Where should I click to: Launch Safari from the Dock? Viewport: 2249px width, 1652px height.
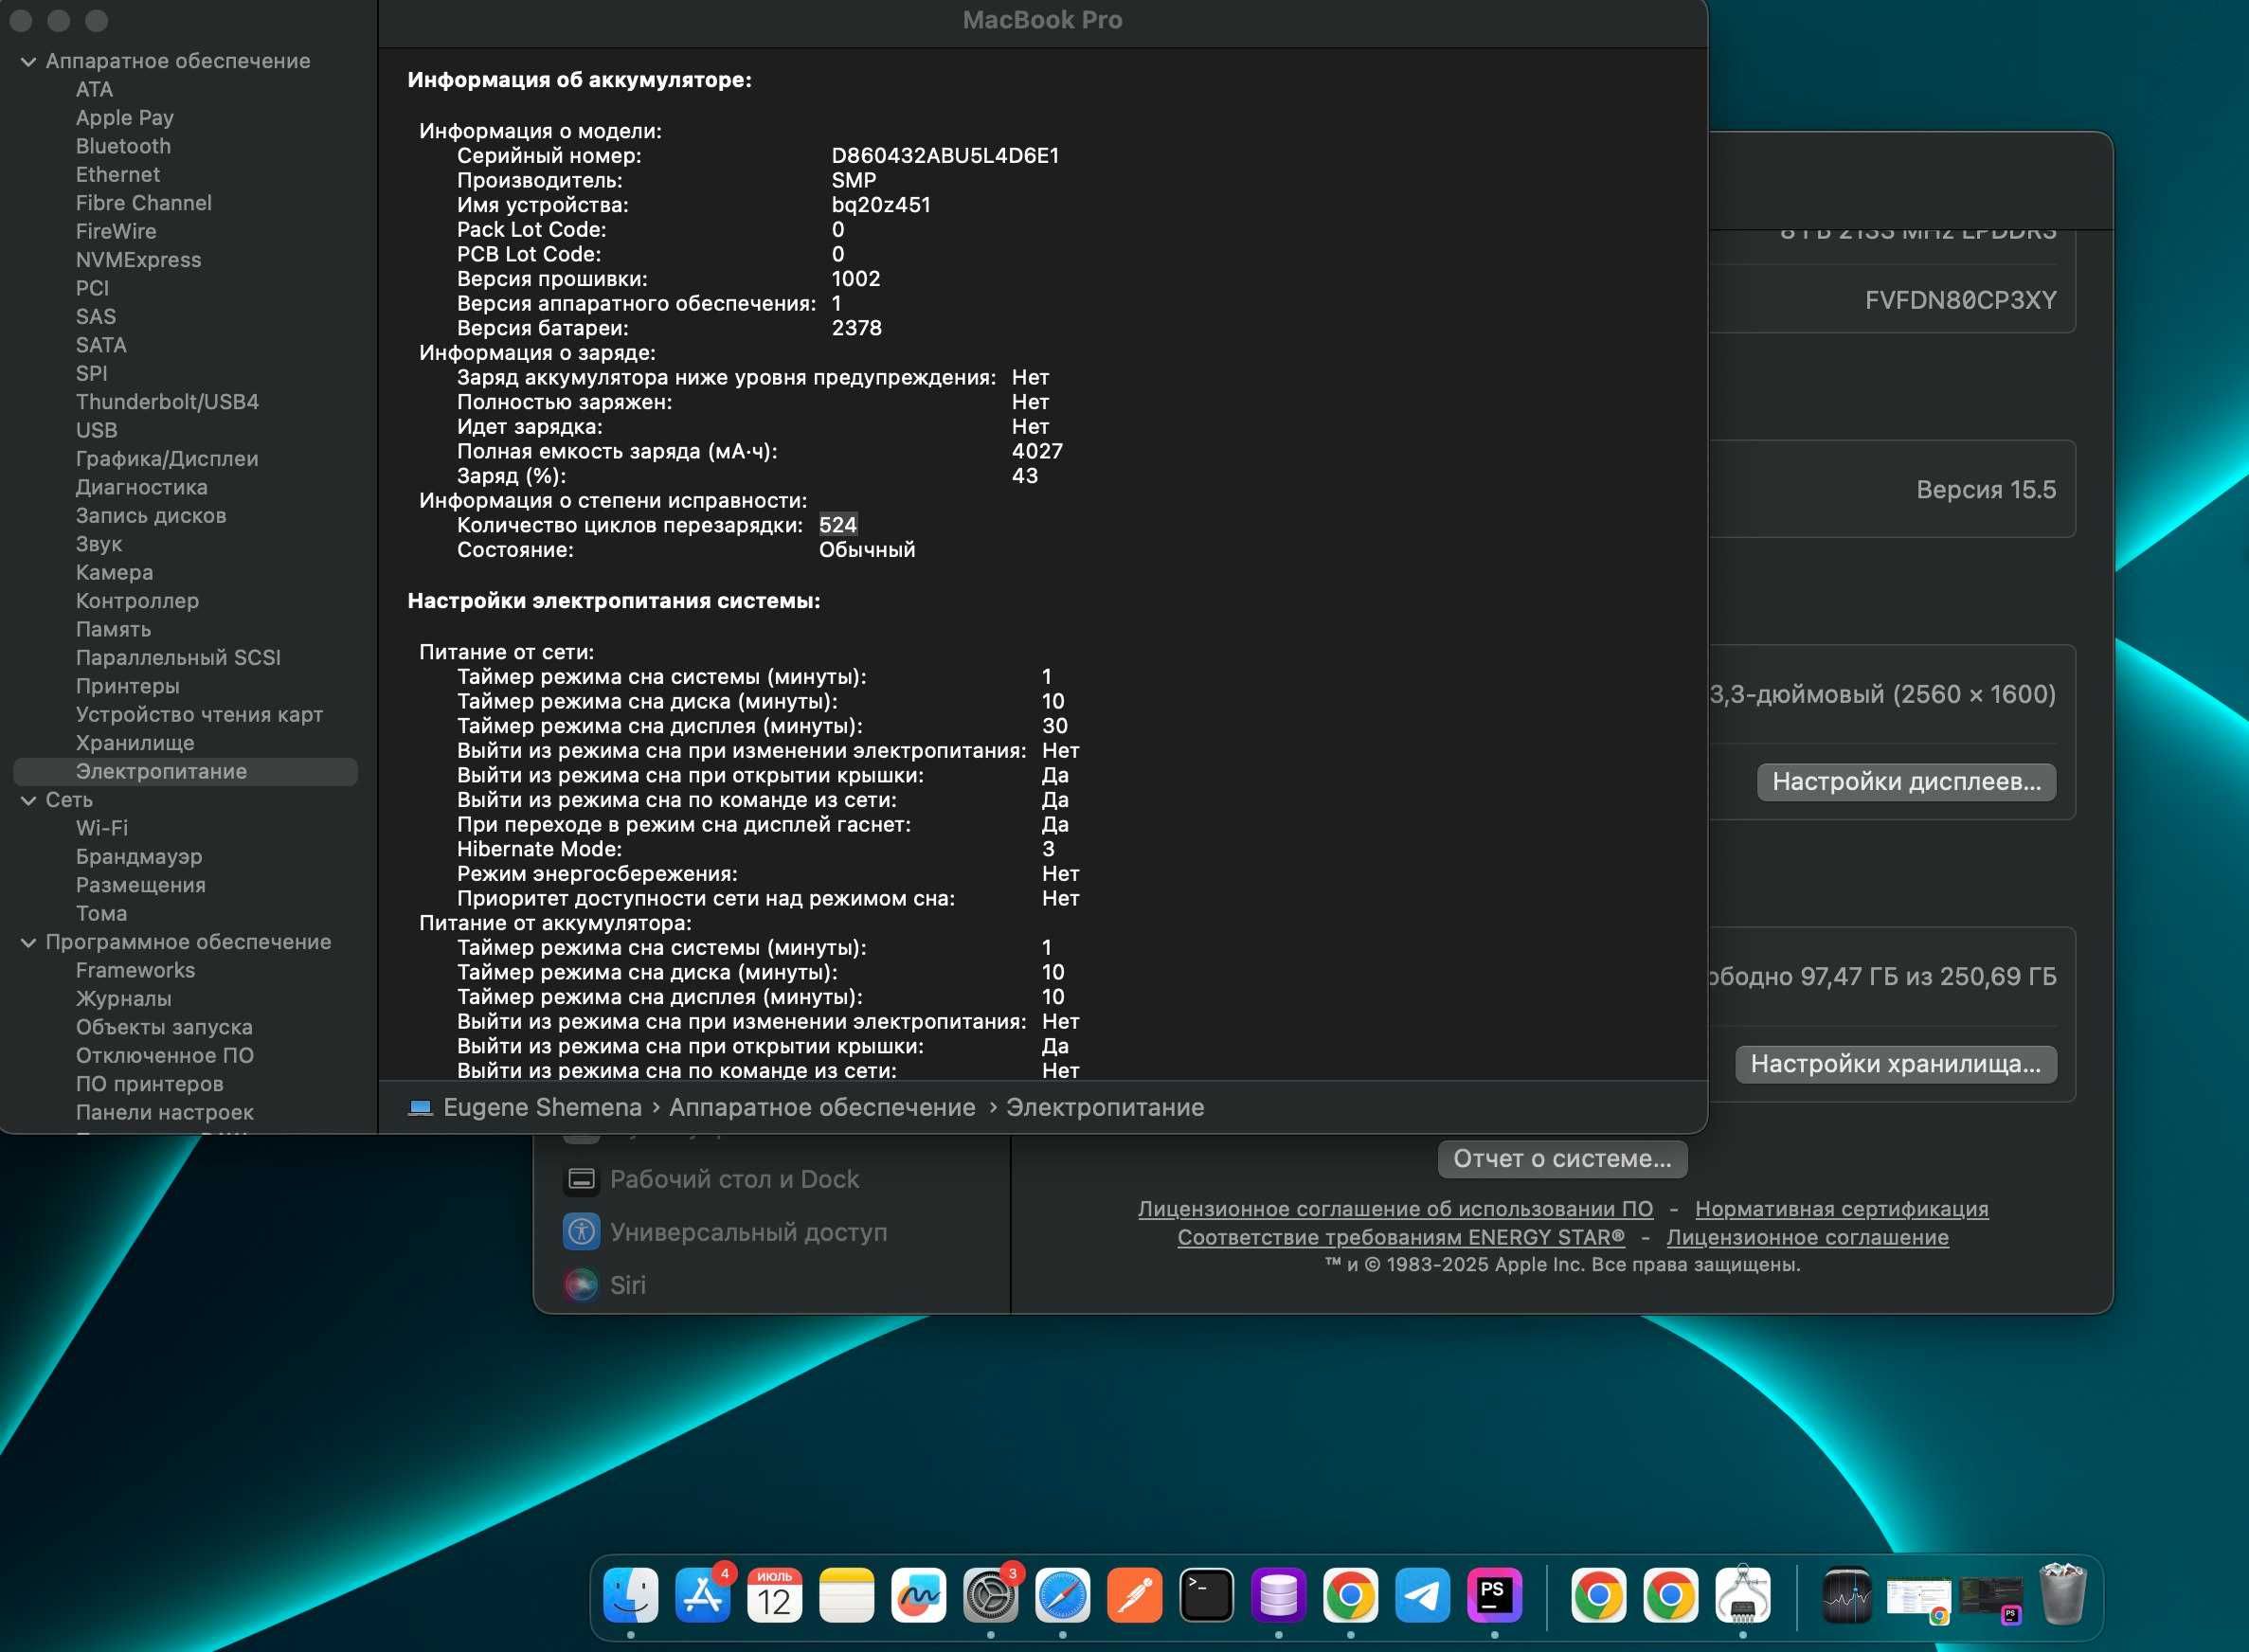[x=1063, y=1595]
